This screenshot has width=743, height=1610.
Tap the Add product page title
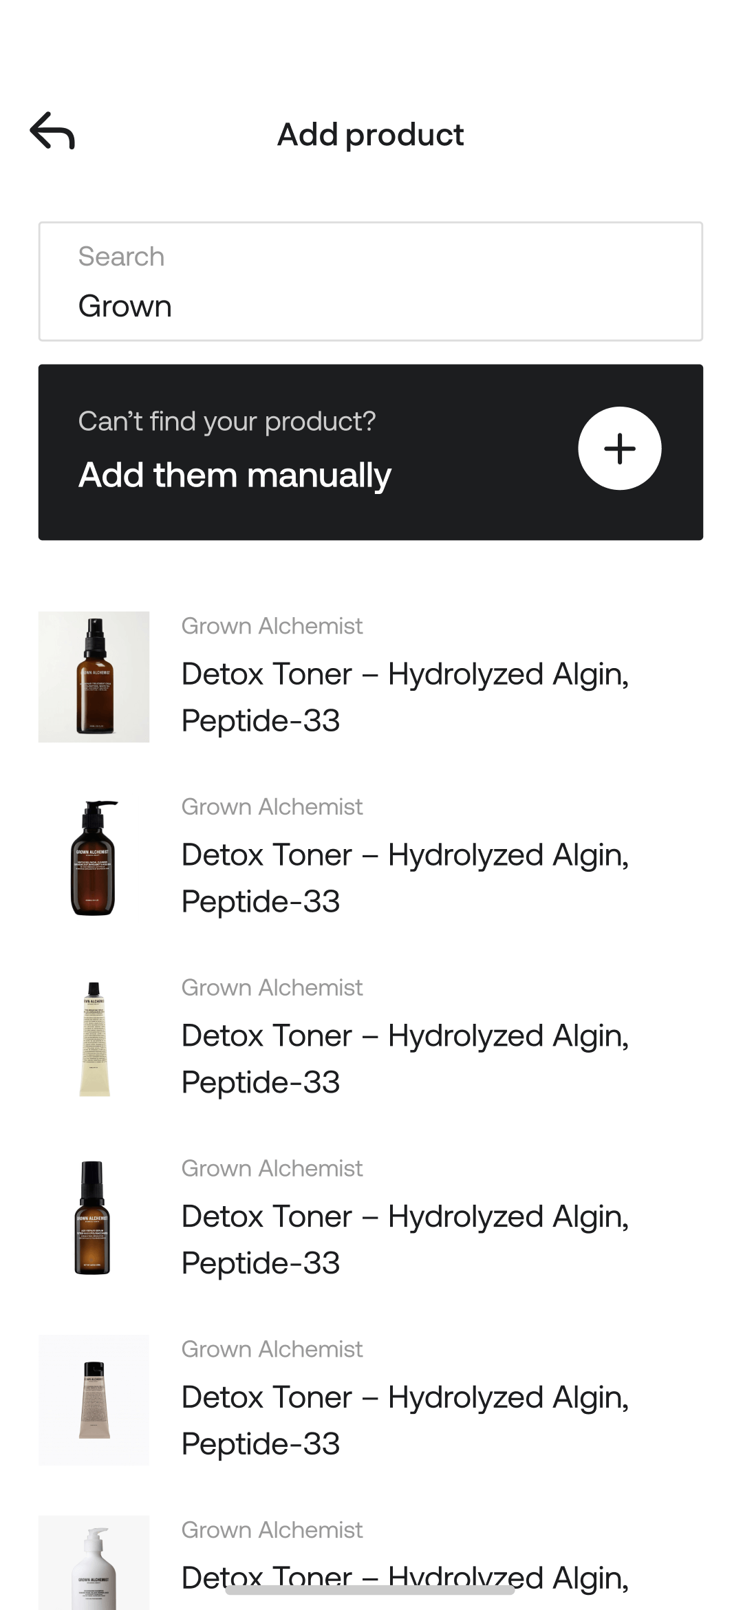(x=370, y=135)
